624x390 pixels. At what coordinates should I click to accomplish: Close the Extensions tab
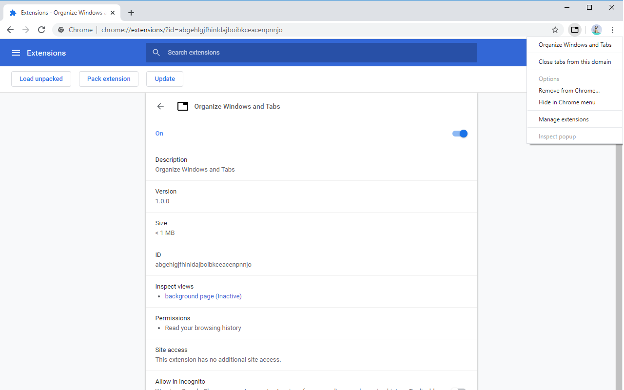[x=112, y=13]
